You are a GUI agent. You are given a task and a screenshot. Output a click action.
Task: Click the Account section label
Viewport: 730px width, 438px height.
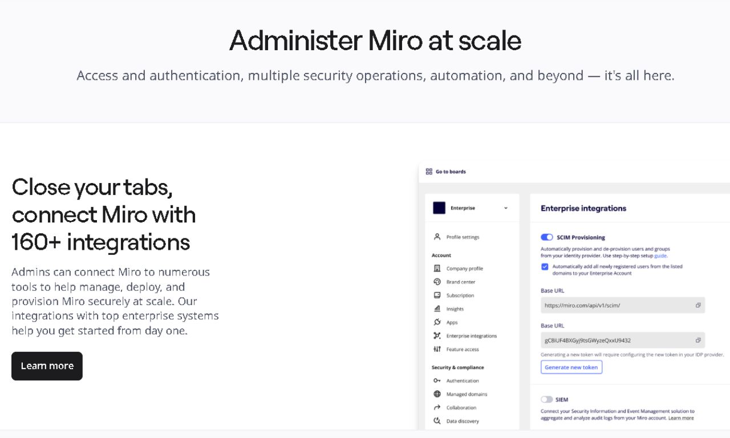(441, 255)
